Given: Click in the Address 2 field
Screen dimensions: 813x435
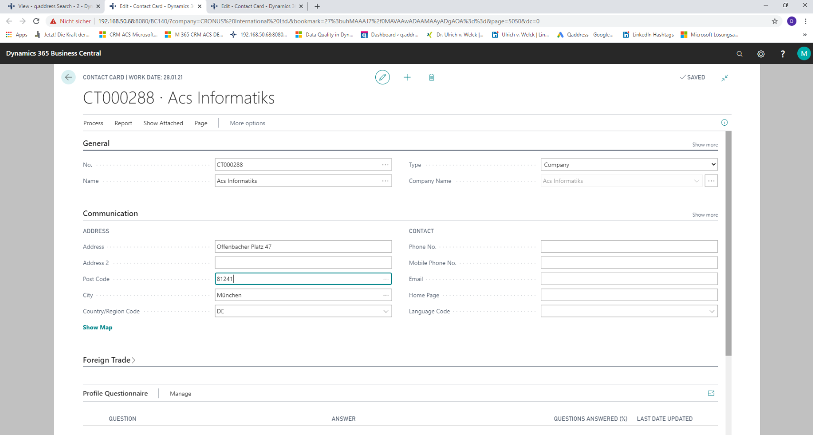Looking at the screenshot, I should point(303,263).
